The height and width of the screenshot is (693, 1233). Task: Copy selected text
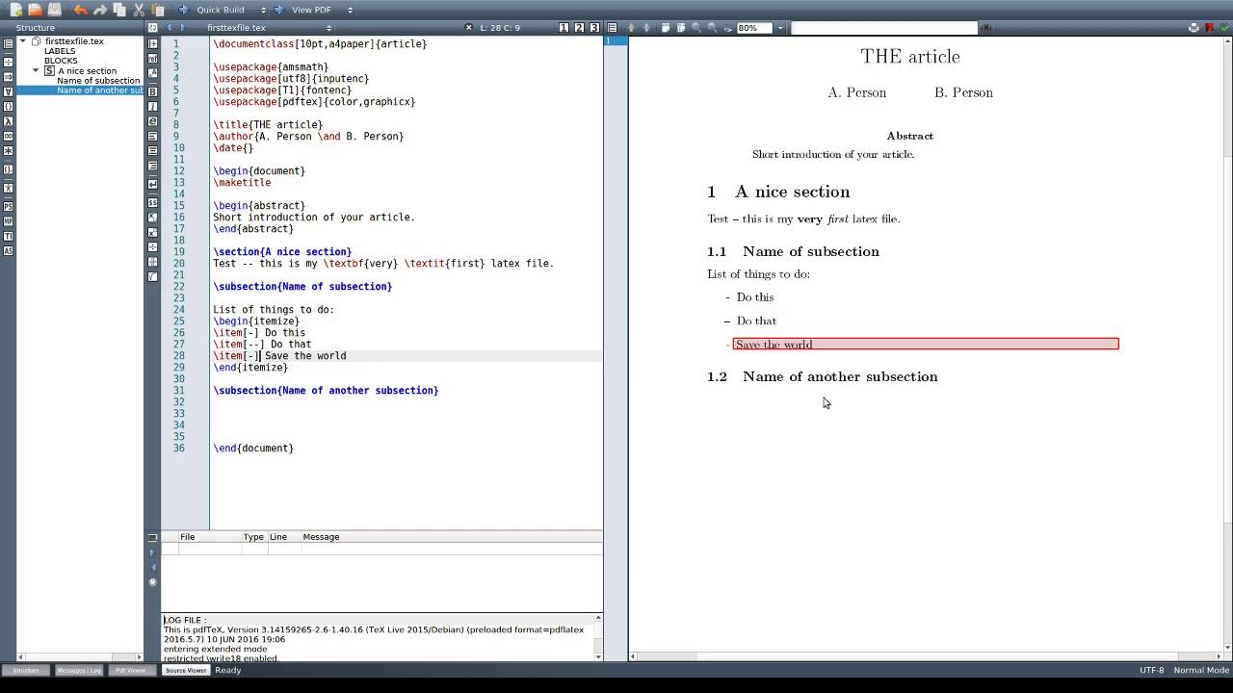pyautogui.click(x=119, y=10)
